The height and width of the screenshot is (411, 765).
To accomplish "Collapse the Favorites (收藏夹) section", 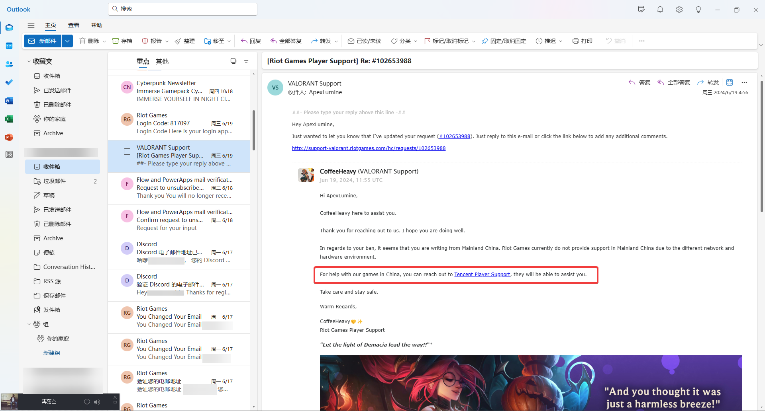I will (29, 61).
